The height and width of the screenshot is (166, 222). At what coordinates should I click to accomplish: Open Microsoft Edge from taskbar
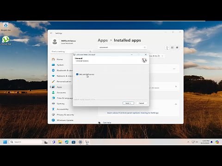[67, 142]
